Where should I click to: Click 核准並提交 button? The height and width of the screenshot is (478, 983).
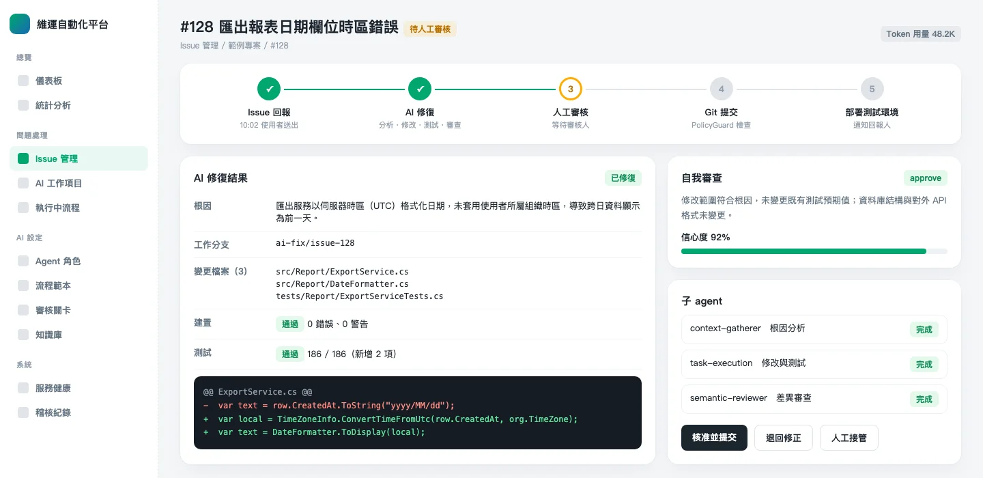click(714, 438)
